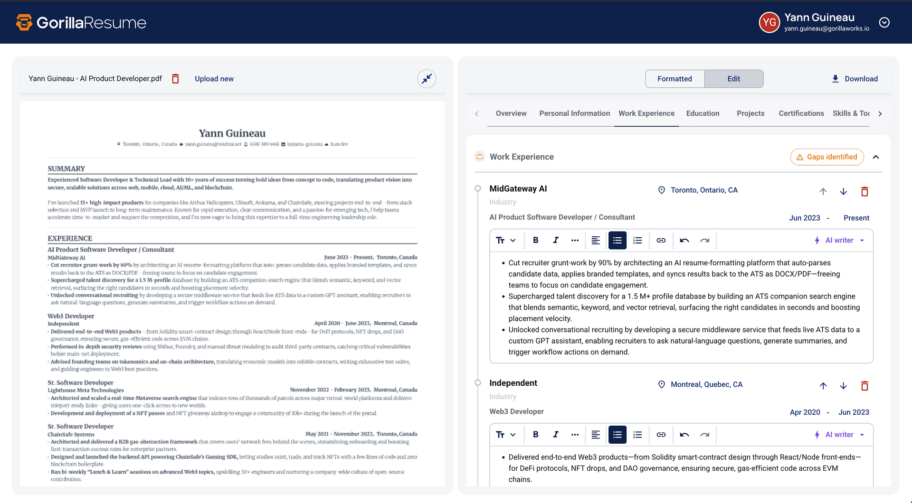Screen dimensions: 912x503
Task: Insert a hyperlink in the MidGateway AI description
Action: coord(661,240)
